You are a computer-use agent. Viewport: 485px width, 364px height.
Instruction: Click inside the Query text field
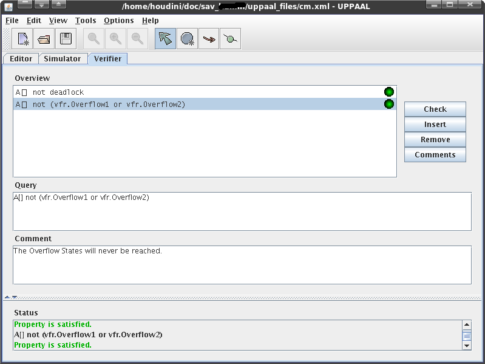(x=242, y=211)
